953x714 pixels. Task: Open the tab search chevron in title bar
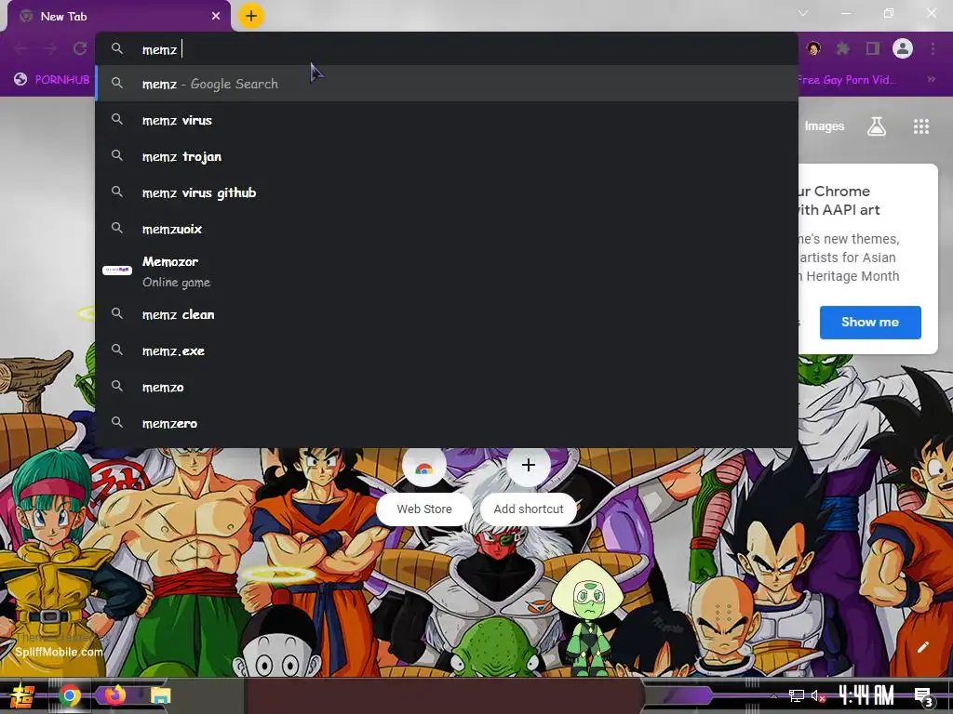(803, 13)
